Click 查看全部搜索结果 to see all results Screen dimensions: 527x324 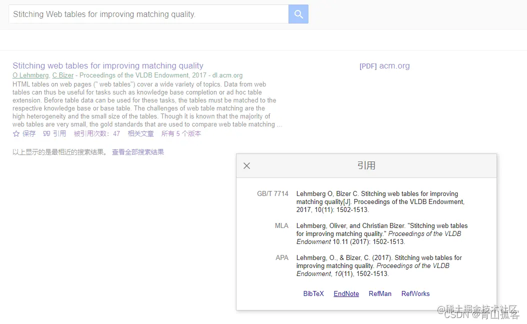tap(138, 152)
